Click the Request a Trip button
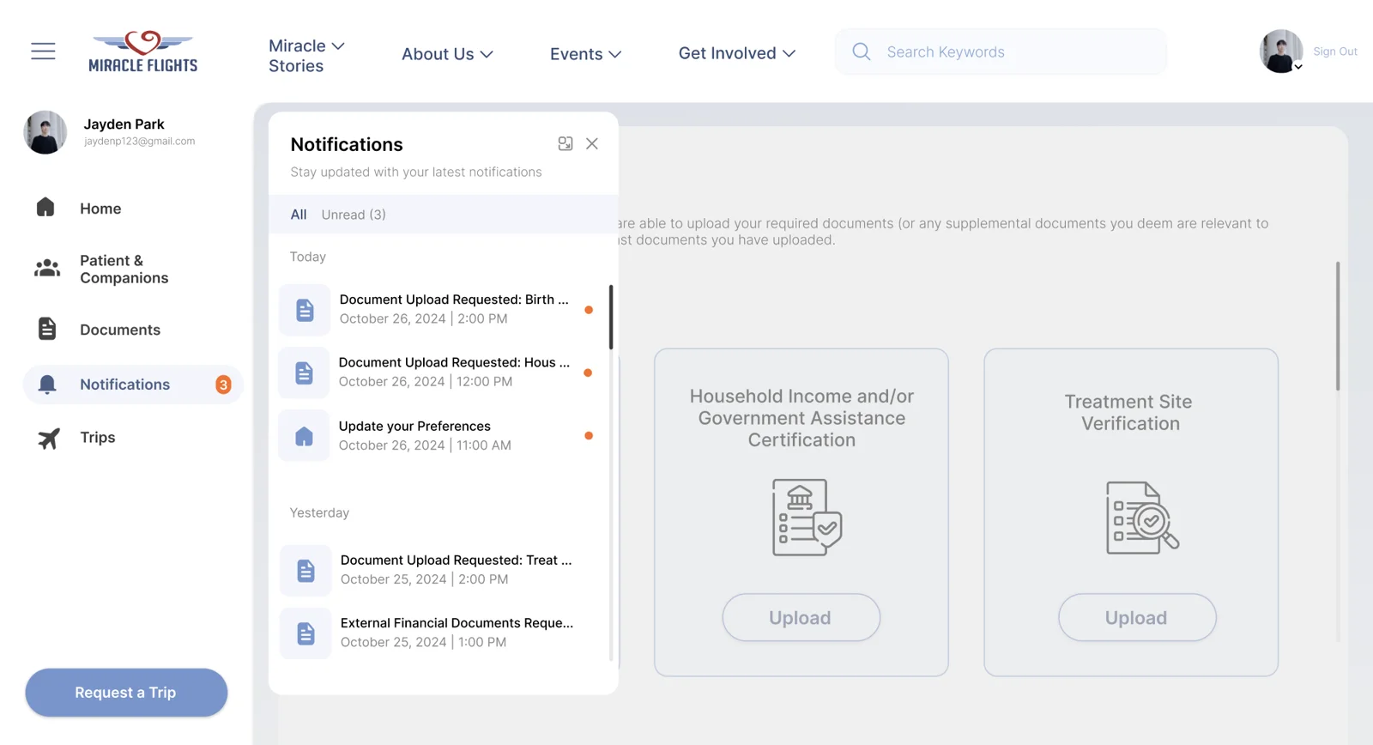Viewport: 1373px width, 745px height. [x=126, y=693]
